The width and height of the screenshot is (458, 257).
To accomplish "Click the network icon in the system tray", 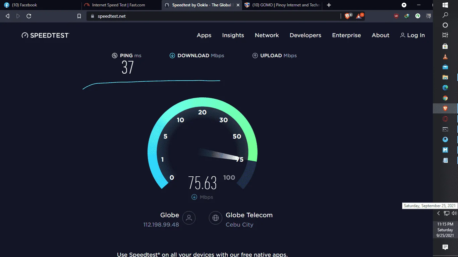I will click(447, 213).
